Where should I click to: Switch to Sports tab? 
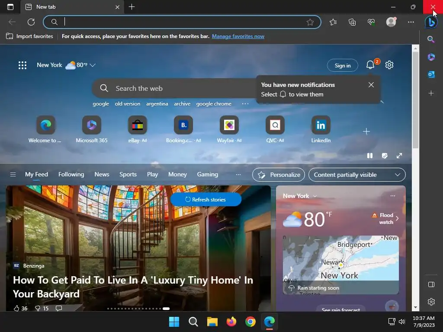pos(128,175)
